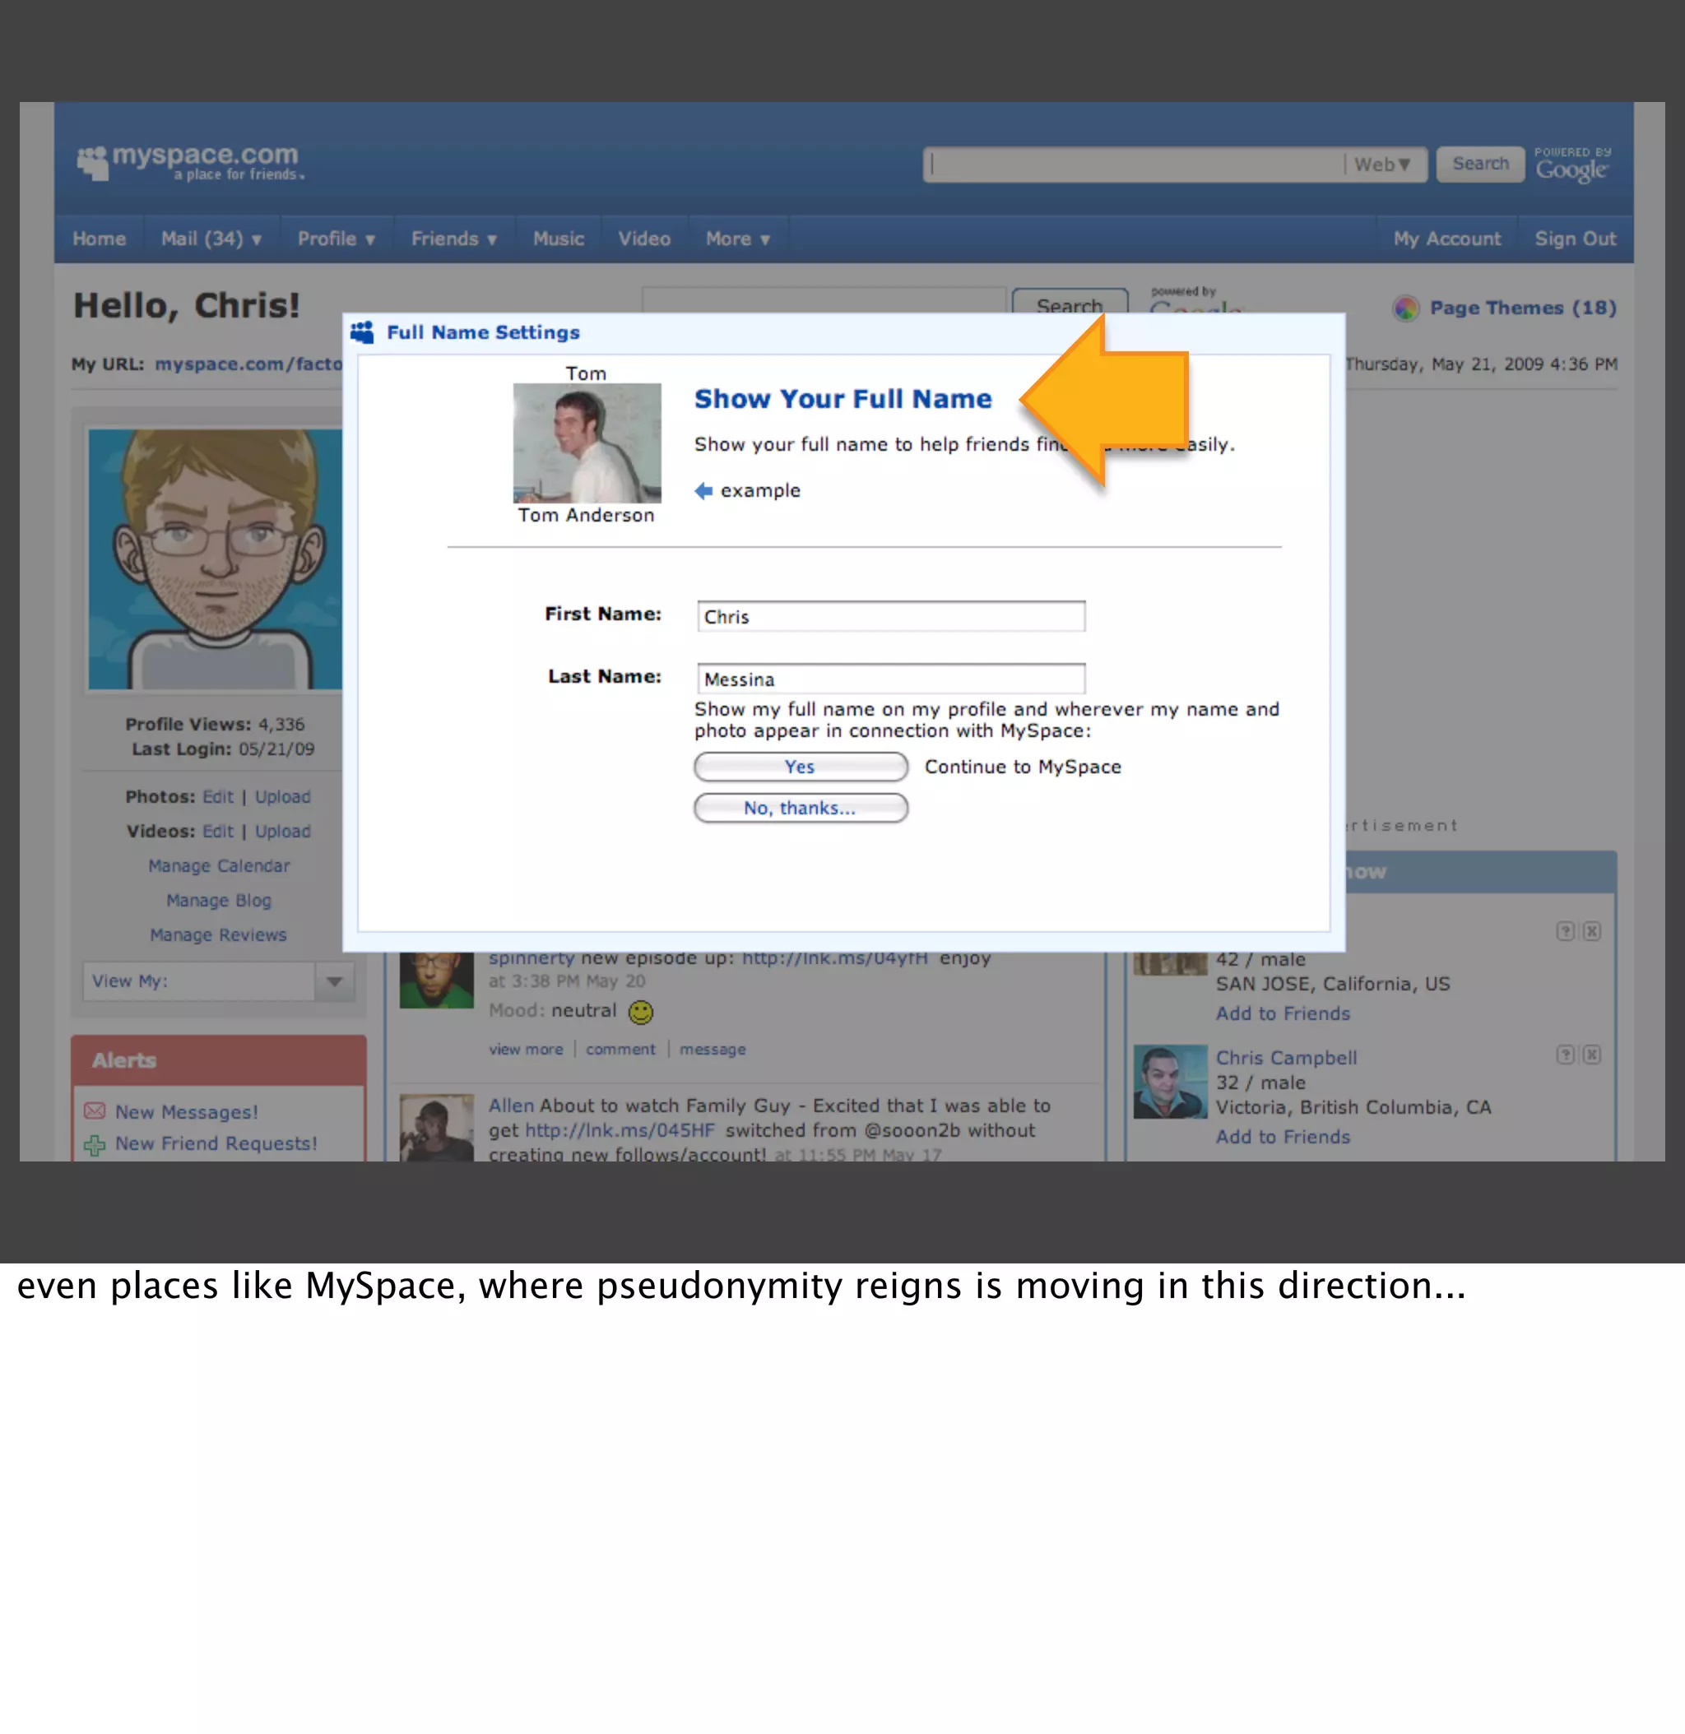Open My Account

1447,239
